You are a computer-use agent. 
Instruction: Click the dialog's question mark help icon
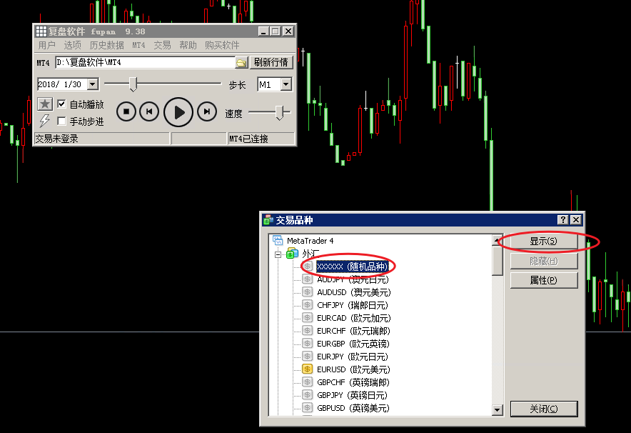[x=562, y=220]
